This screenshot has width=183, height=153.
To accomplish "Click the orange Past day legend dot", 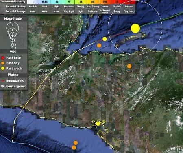I will pos(3,63).
